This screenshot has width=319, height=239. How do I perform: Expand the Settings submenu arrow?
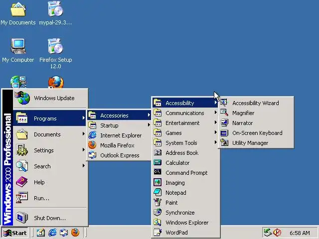click(x=83, y=150)
